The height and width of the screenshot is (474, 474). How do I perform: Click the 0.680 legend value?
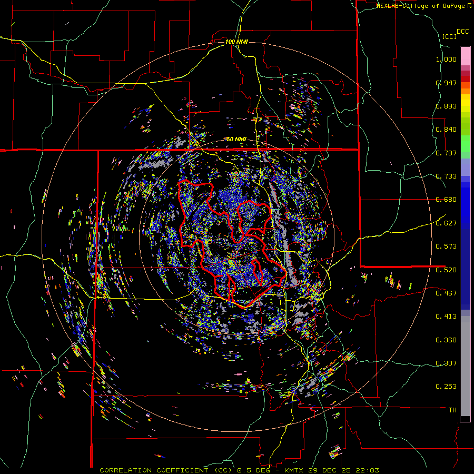pos(446,200)
